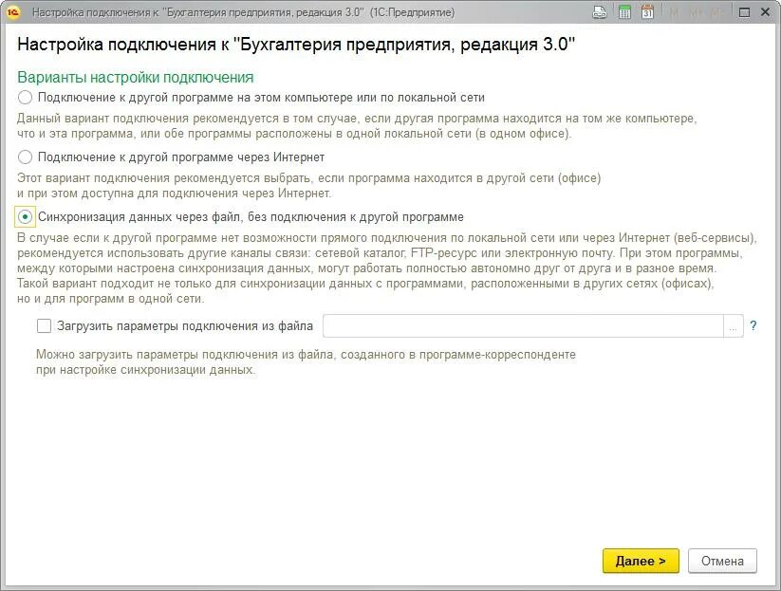Close the connection settings window
This screenshot has height=591, width=781.
[766, 12]
